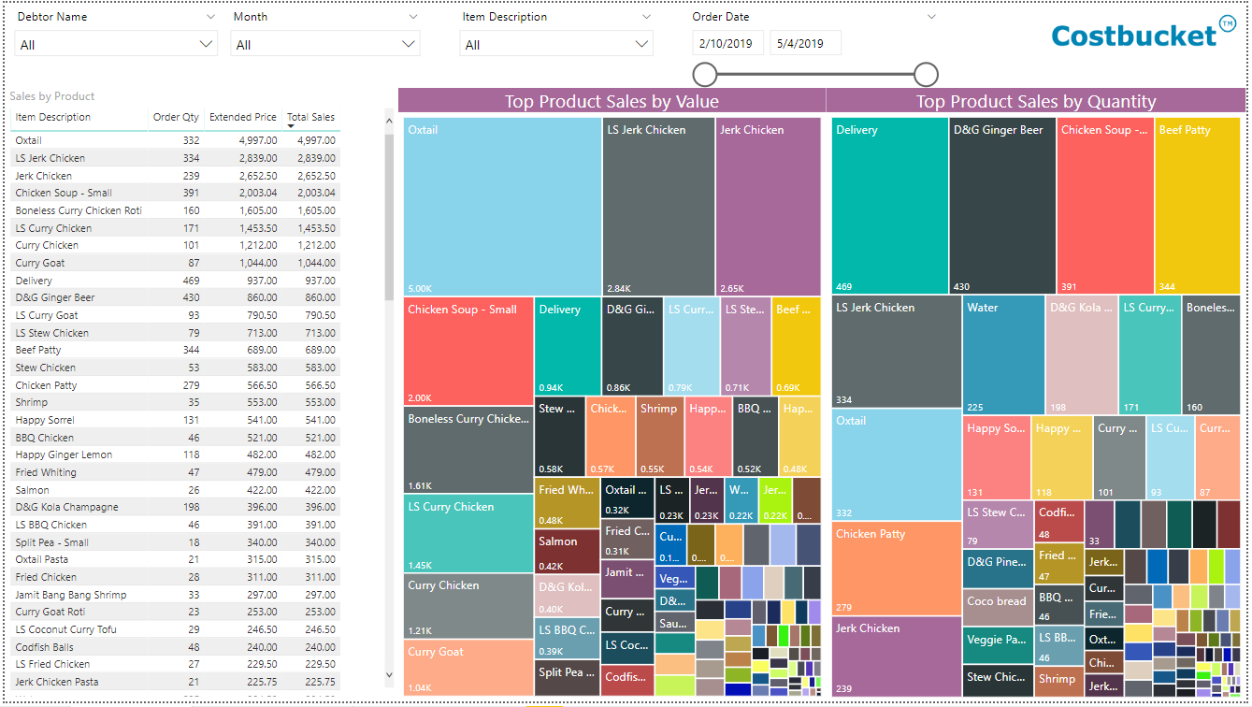
Task: Click the end date field 5/4/2019
Action: (x=805, y=43)
